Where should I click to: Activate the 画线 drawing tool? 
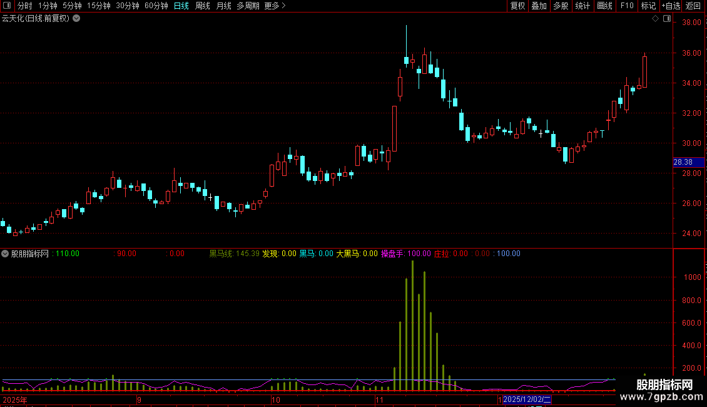coord(604,6)
